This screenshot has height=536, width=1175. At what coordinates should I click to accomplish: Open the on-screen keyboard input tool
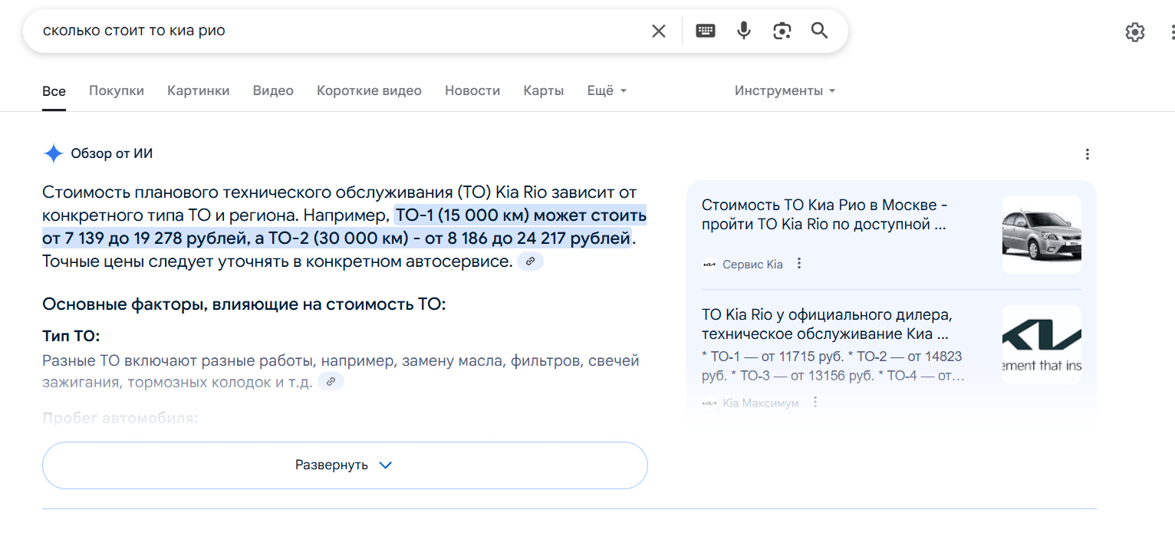(706, 31)
